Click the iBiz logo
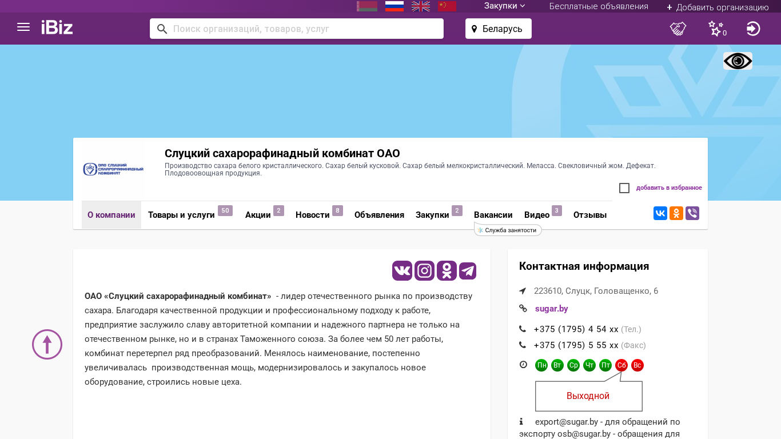The width and height of the screenshot is (781, 439). tap(57, 27)
